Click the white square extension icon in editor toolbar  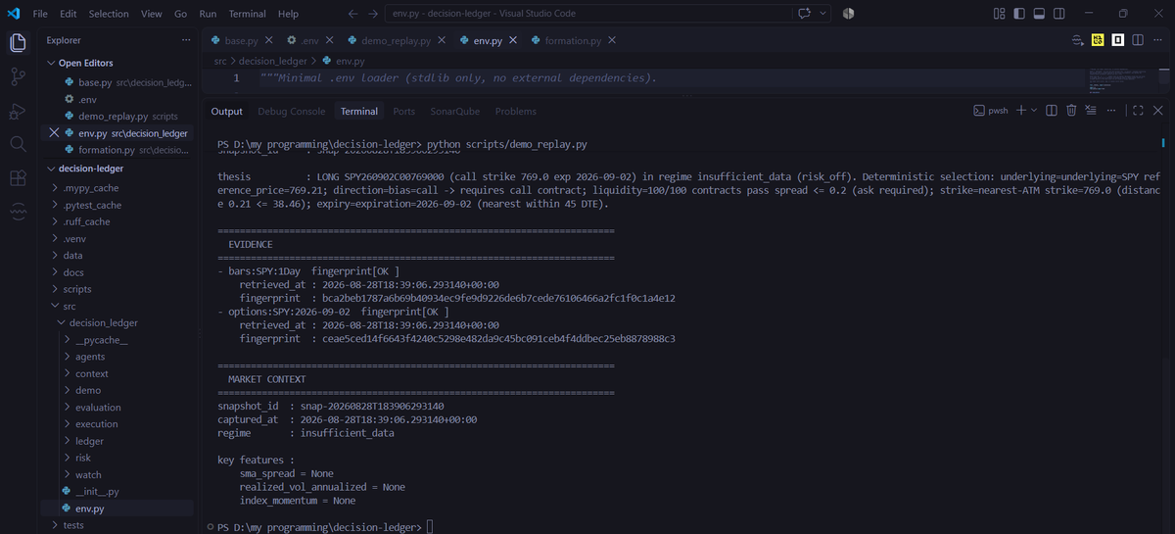point(1117,40)
